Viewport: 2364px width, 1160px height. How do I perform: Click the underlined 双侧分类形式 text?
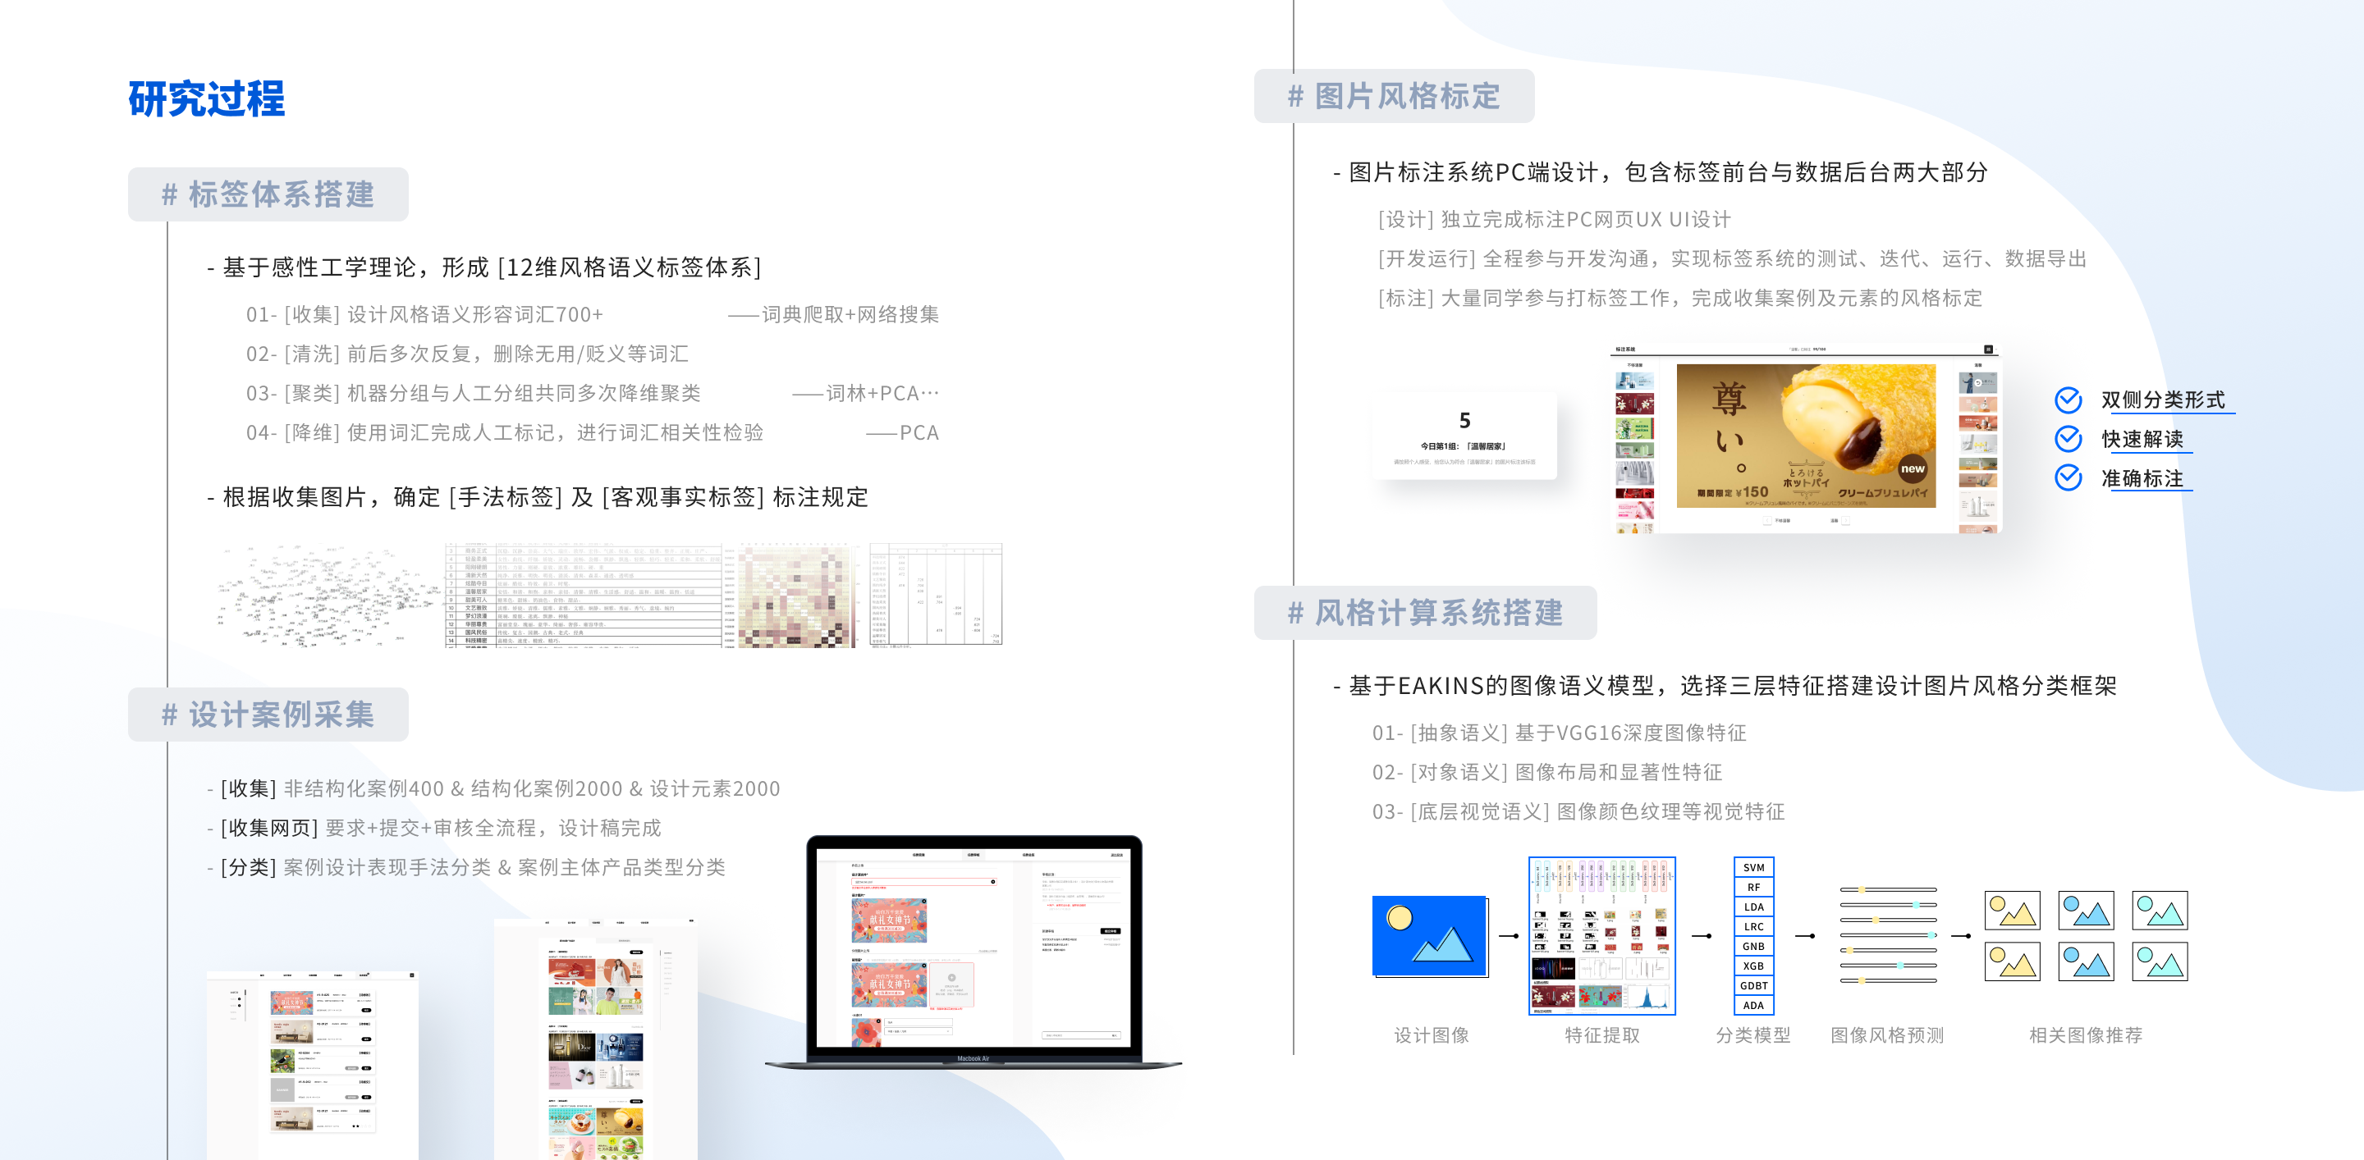(x=2162, y=400)
